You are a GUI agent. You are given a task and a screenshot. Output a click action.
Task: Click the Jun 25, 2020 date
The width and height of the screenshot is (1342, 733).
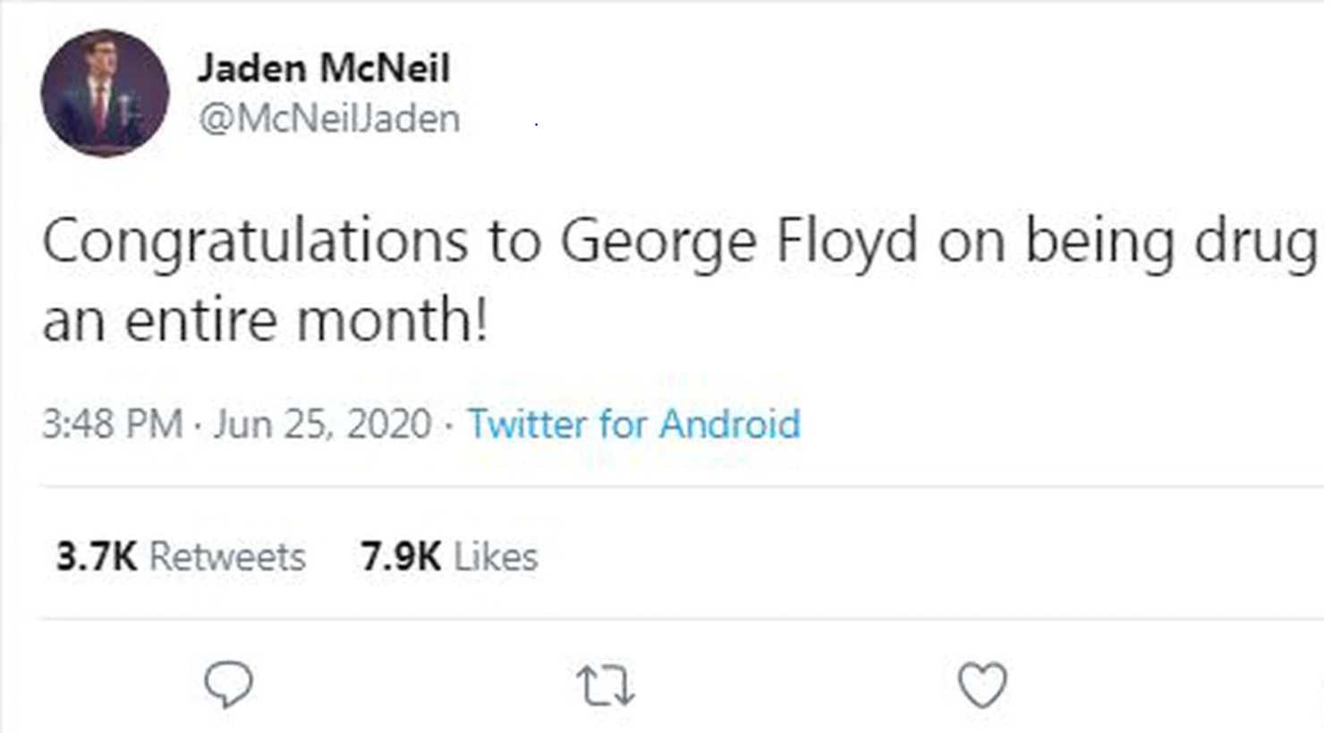(323, 424)
